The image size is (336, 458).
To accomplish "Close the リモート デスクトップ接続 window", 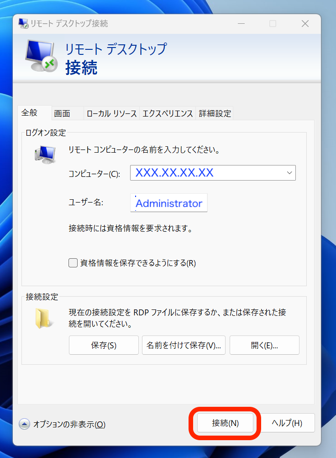I will tap(305, 24).
